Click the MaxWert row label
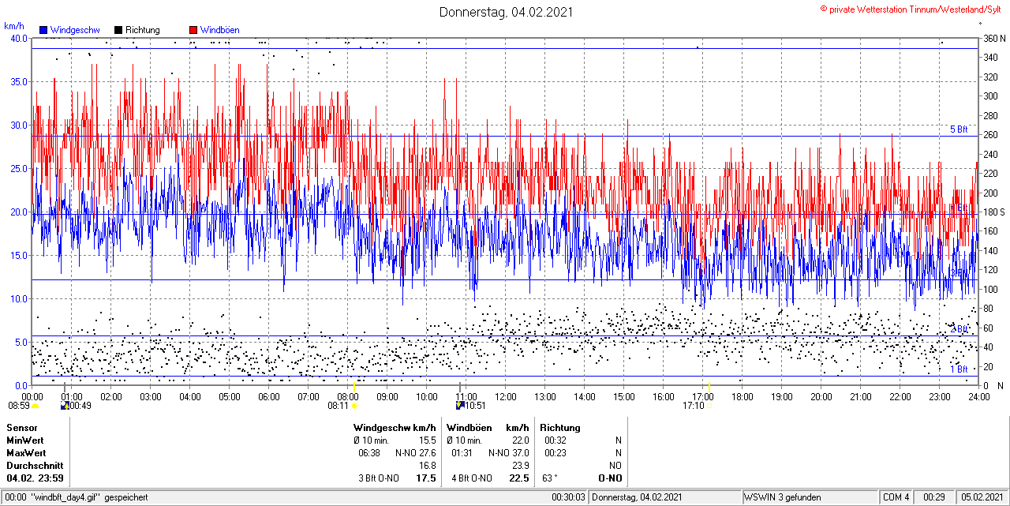1010x506 pixels. 26,453
